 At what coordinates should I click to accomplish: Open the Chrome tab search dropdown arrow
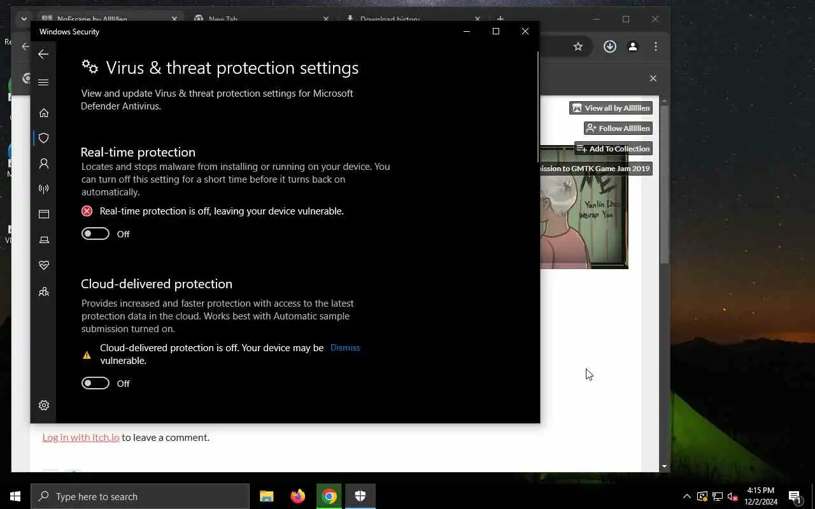24,19
